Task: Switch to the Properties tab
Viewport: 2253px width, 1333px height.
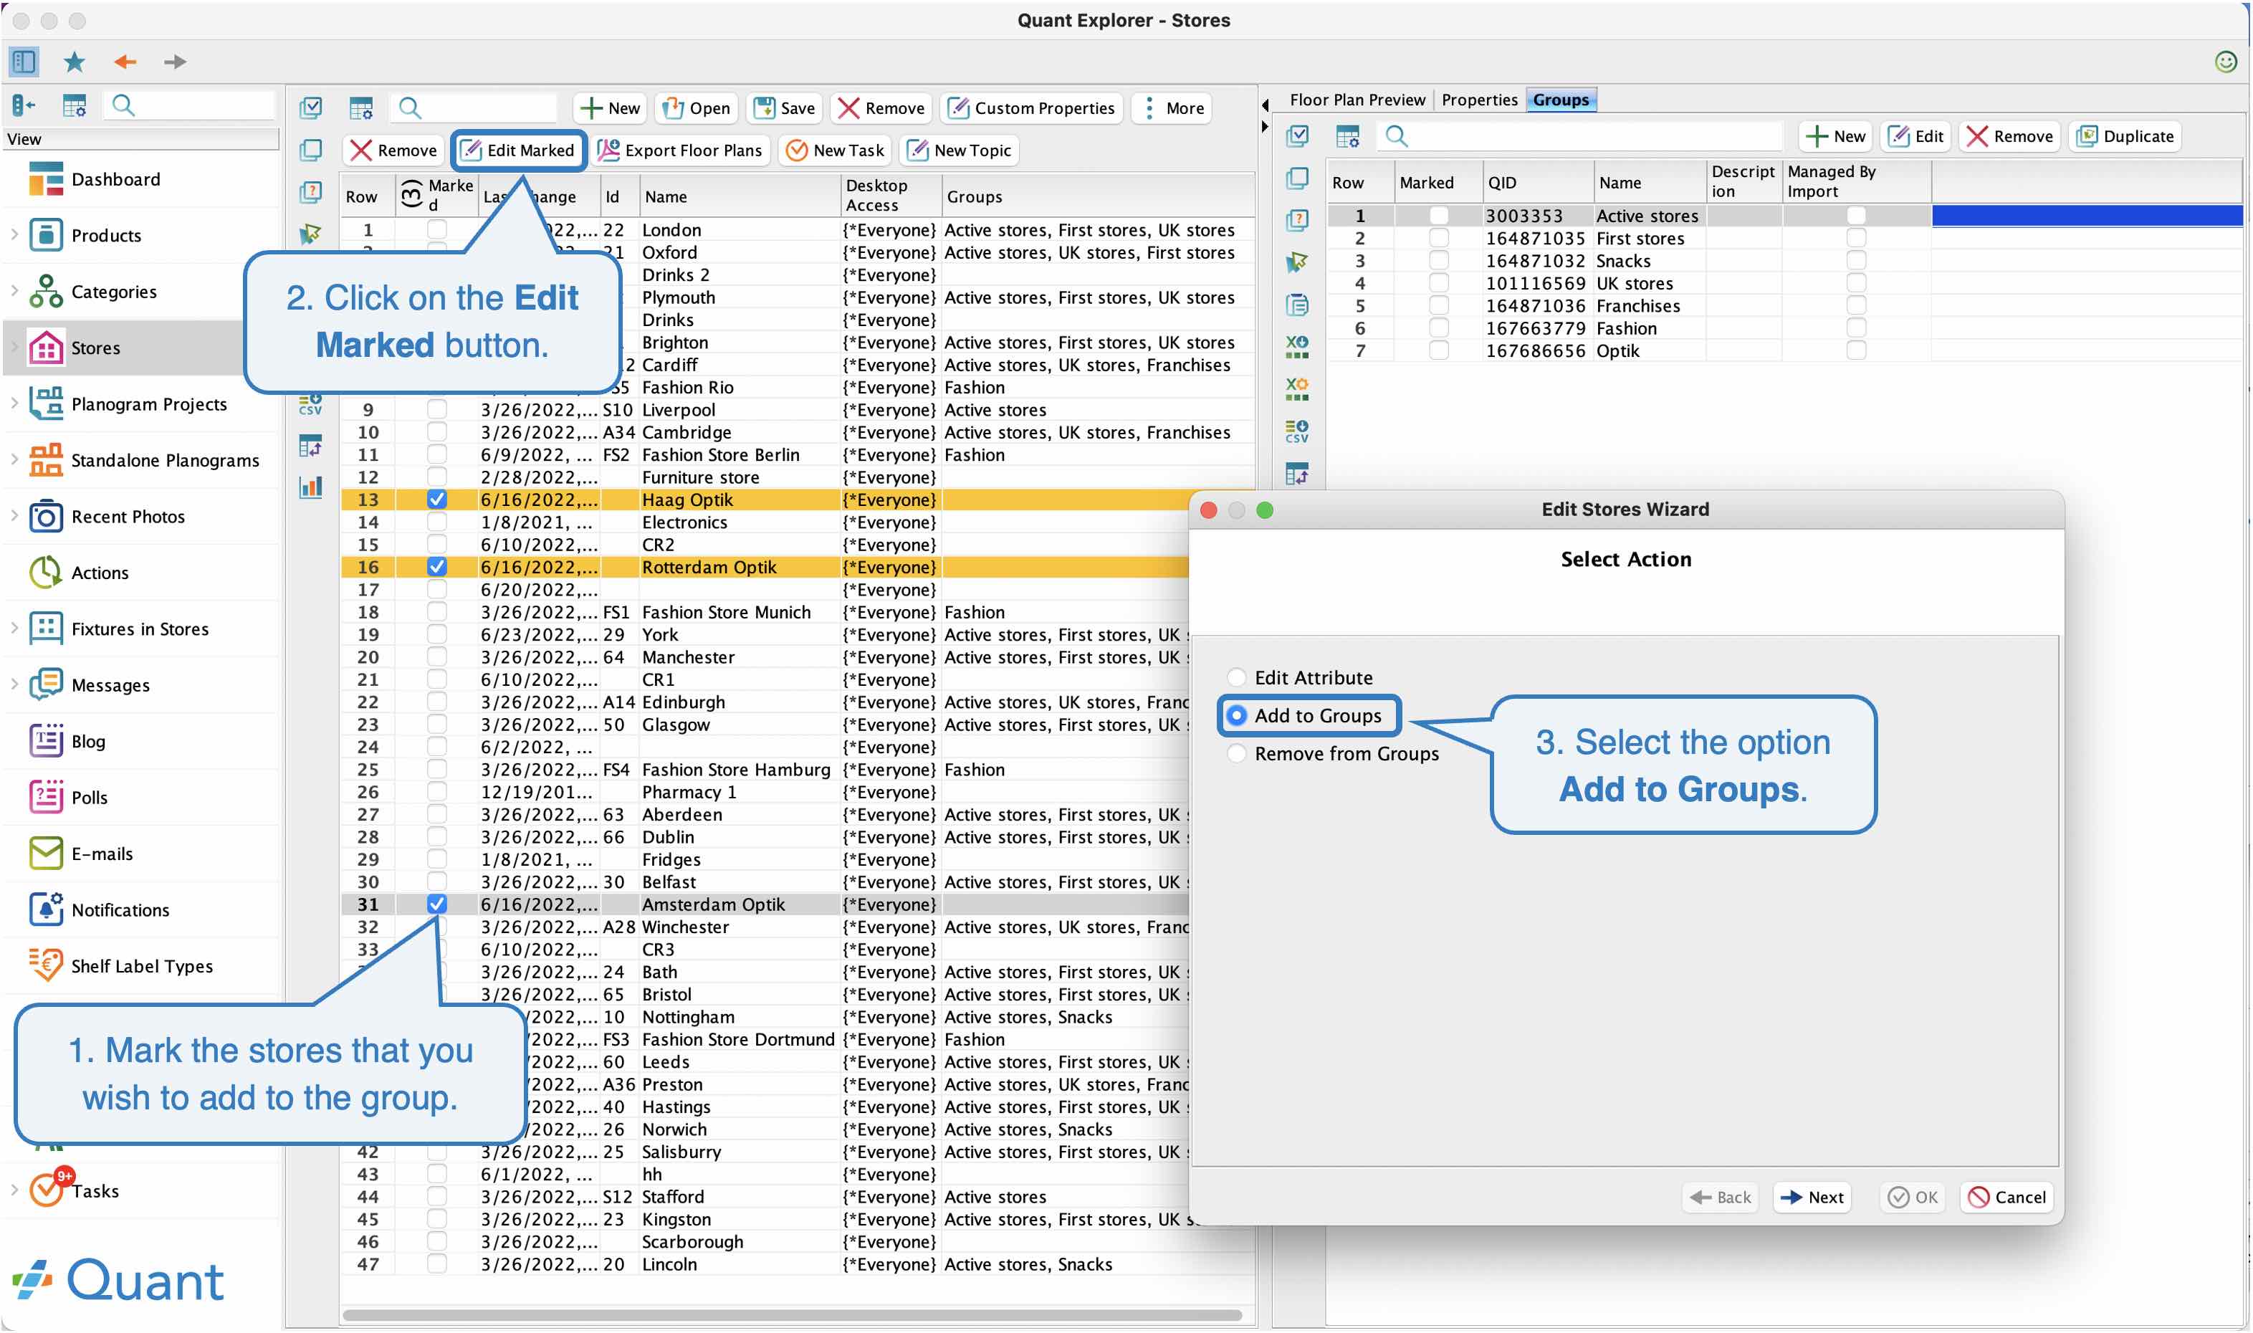Action: pos(1479,100)
